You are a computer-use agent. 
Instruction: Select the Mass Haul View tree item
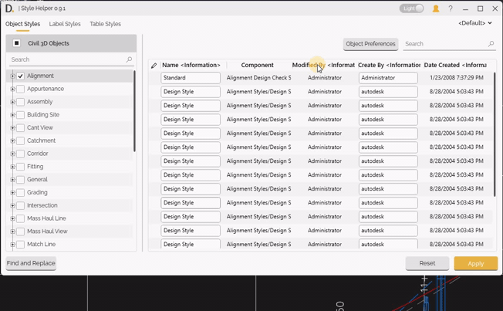click(47, 232)
